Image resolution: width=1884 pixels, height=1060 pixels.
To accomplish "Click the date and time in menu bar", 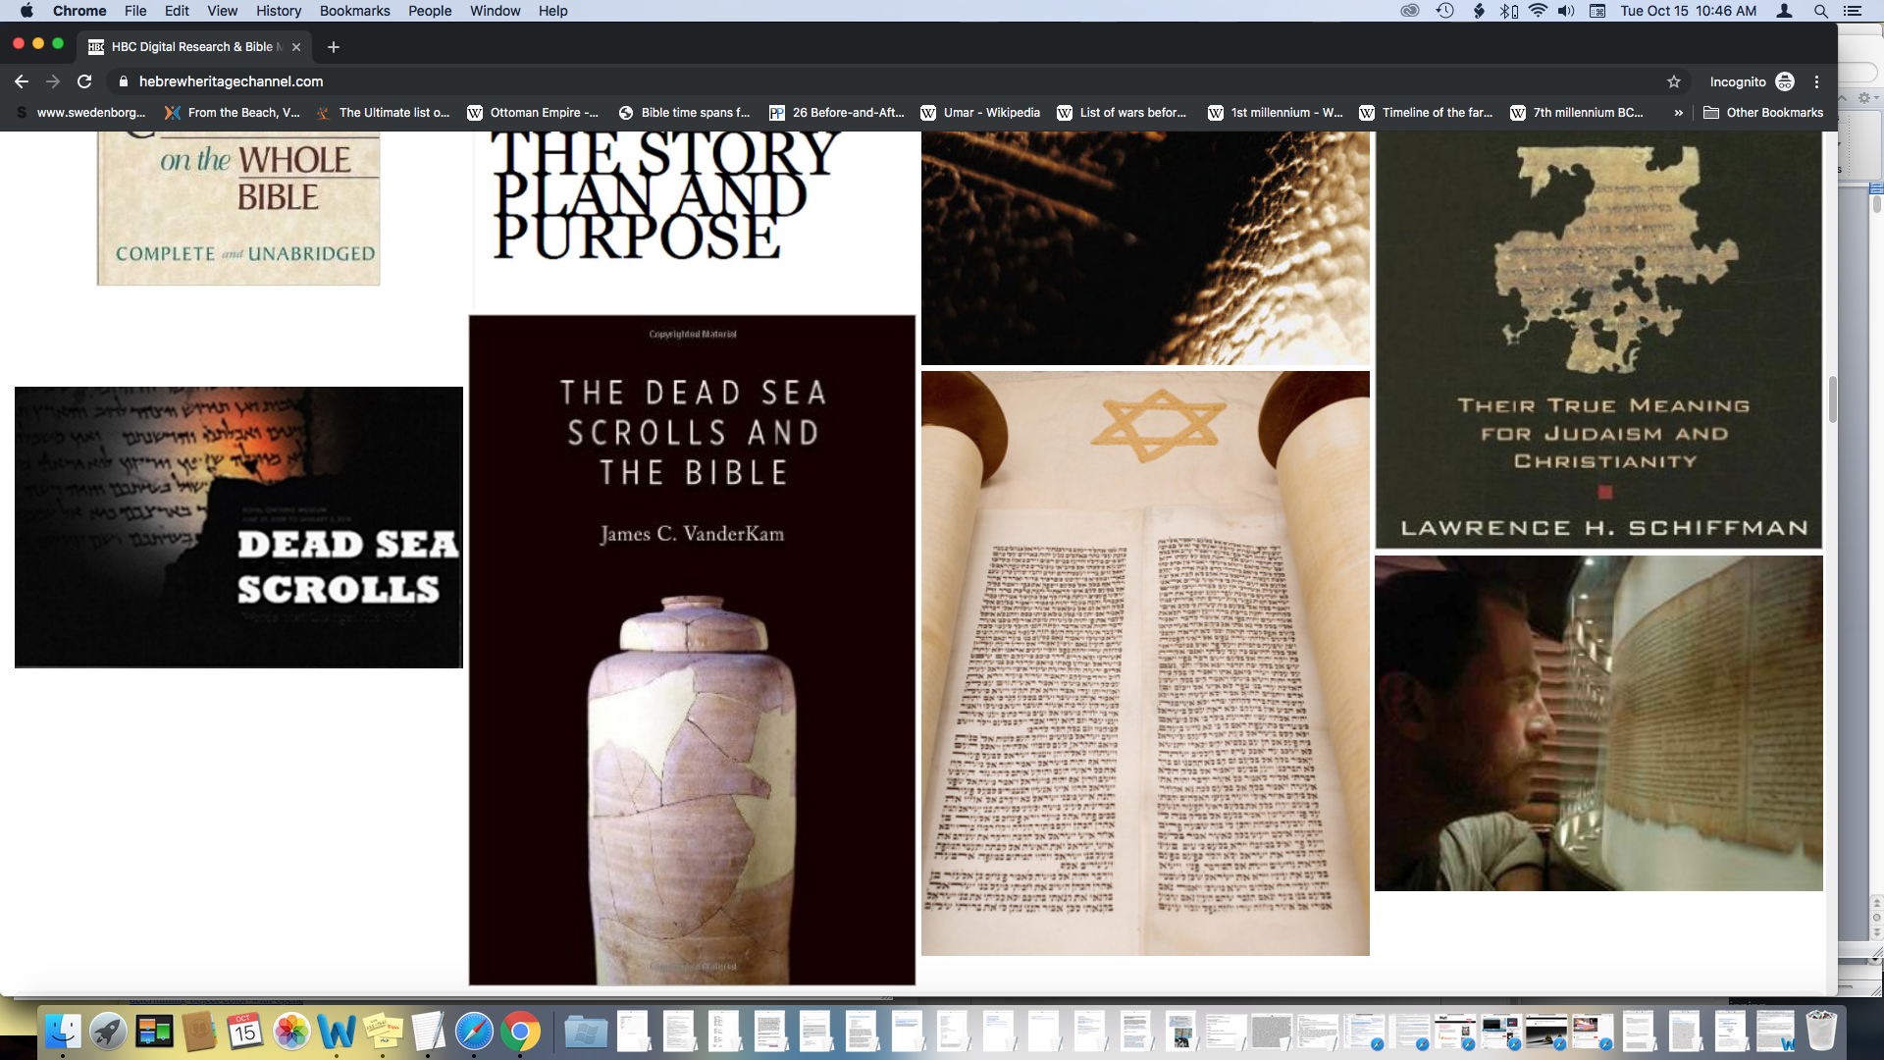I will coord(1688,11).
